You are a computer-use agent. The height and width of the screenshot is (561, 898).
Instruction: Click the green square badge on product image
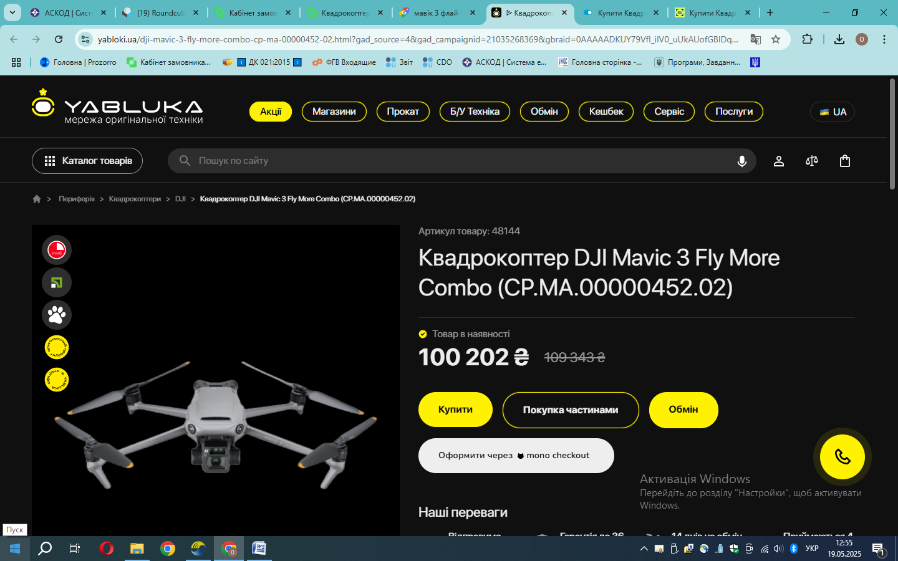(57, 282)
